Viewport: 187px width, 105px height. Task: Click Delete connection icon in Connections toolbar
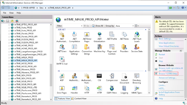17,21
